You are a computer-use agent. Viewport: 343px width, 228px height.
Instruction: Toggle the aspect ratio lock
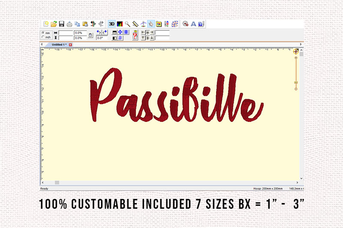pyautogui.click(x=90, y=35)
